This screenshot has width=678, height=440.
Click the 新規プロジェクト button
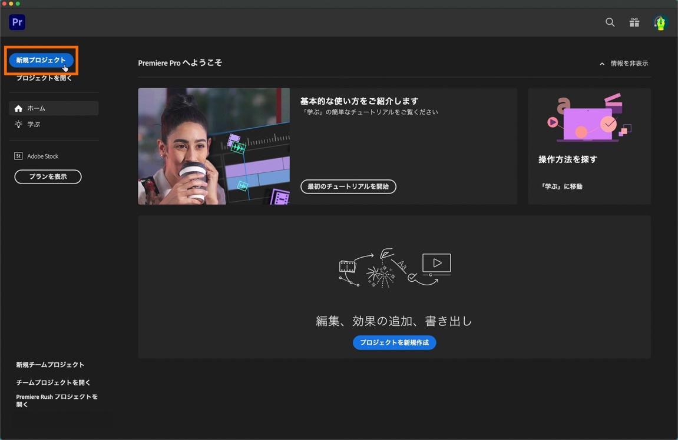pos(41,60)
